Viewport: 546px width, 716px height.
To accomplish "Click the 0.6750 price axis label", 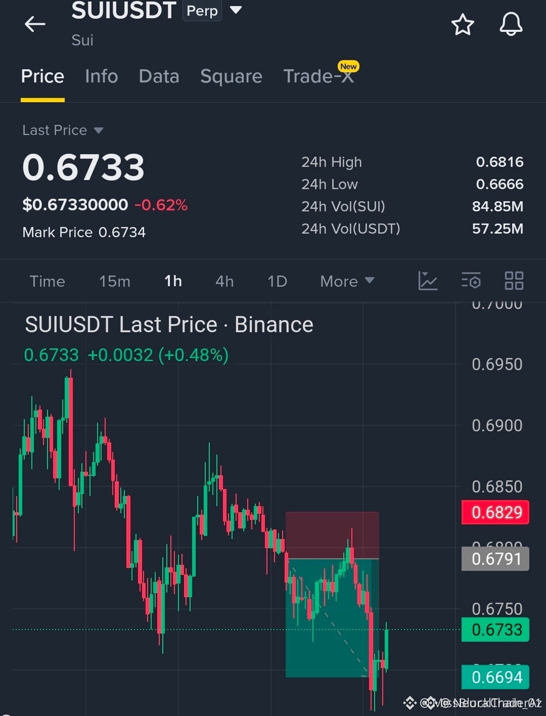I will pos(497,608).
